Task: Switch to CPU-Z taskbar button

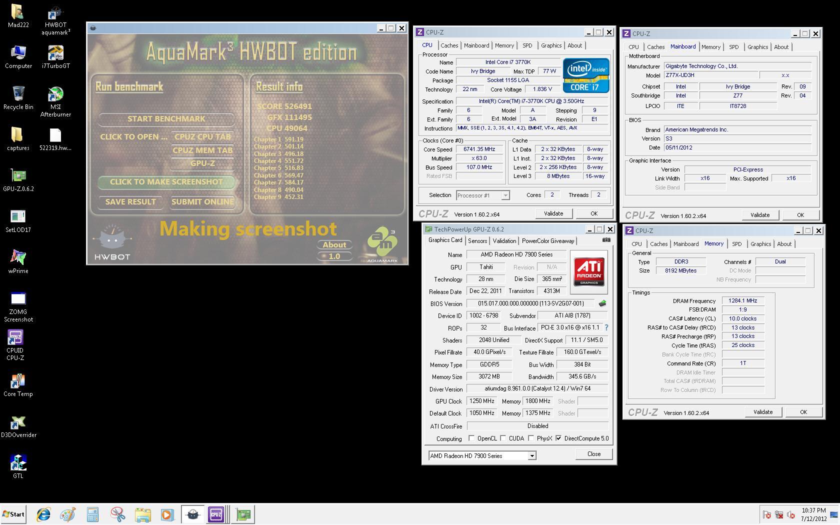Action: tap(218, 514)
